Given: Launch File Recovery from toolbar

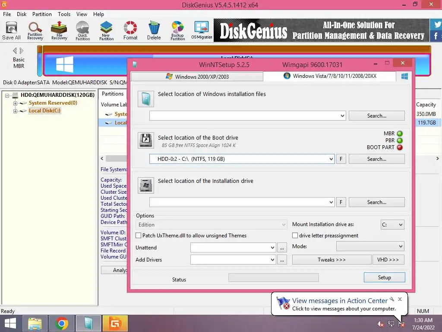Looking at the screenshot, I should pos(59,31).
